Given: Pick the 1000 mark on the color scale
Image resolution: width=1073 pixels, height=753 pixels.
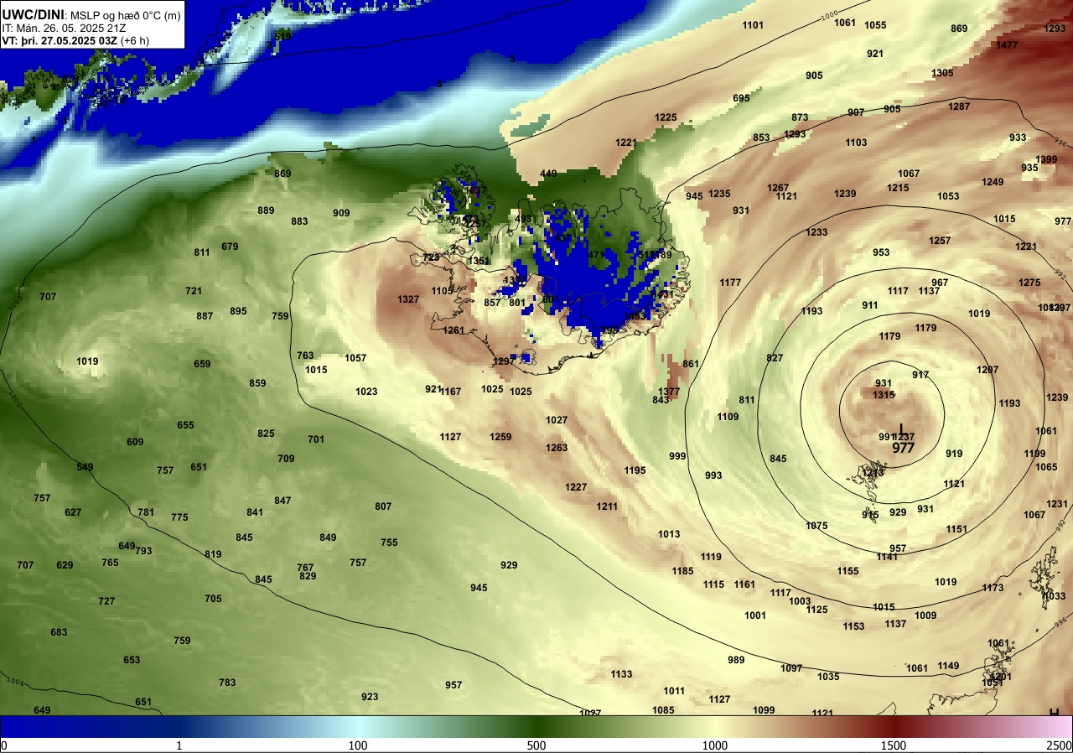Looking at the screenshot, I should pyautogui.click(x=715, y=745).
